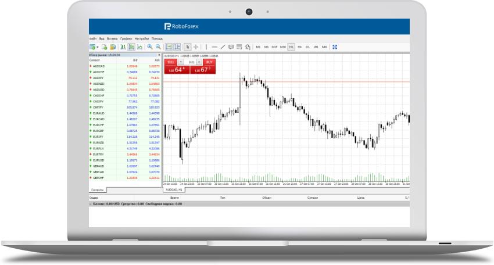Switch chart to line graph view
This screenshot has height=265, width=494.
tap(139, 46)
